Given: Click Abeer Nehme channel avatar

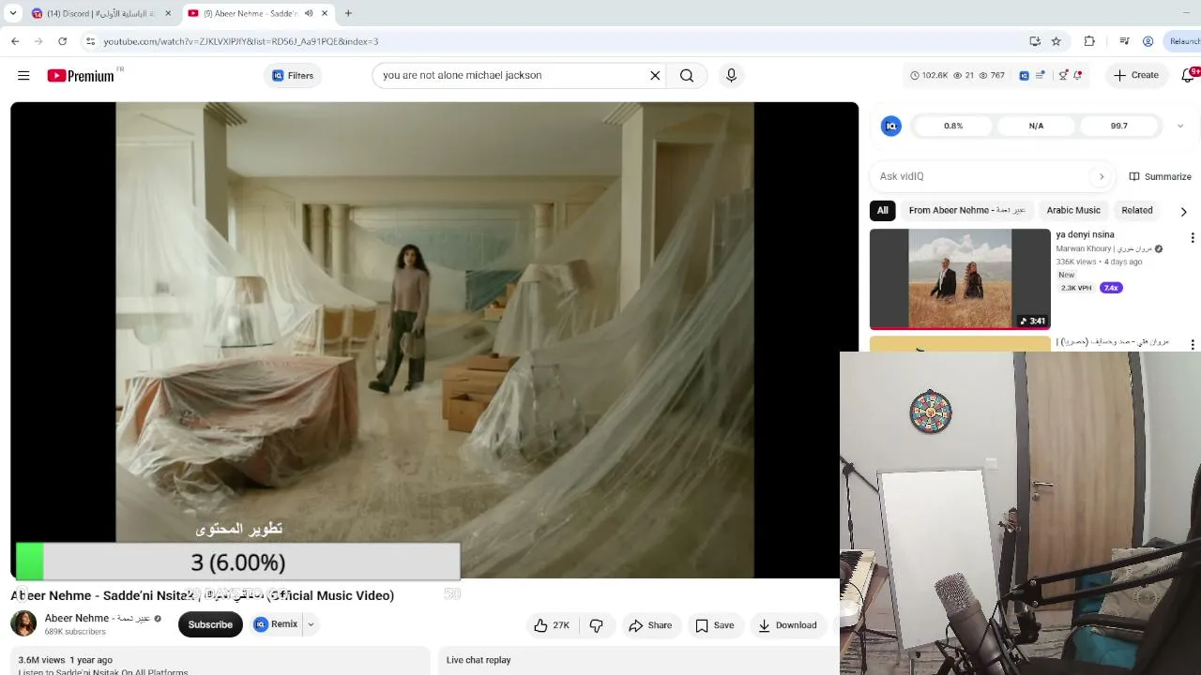Looking at the screenshot, I should (x=23, y=623).
